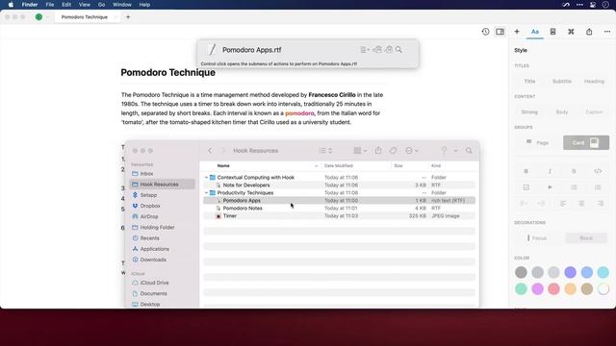This screenshot has height=346, width=616.
Task: Click the Hook search magnifier icon
Action: point(398,49)
